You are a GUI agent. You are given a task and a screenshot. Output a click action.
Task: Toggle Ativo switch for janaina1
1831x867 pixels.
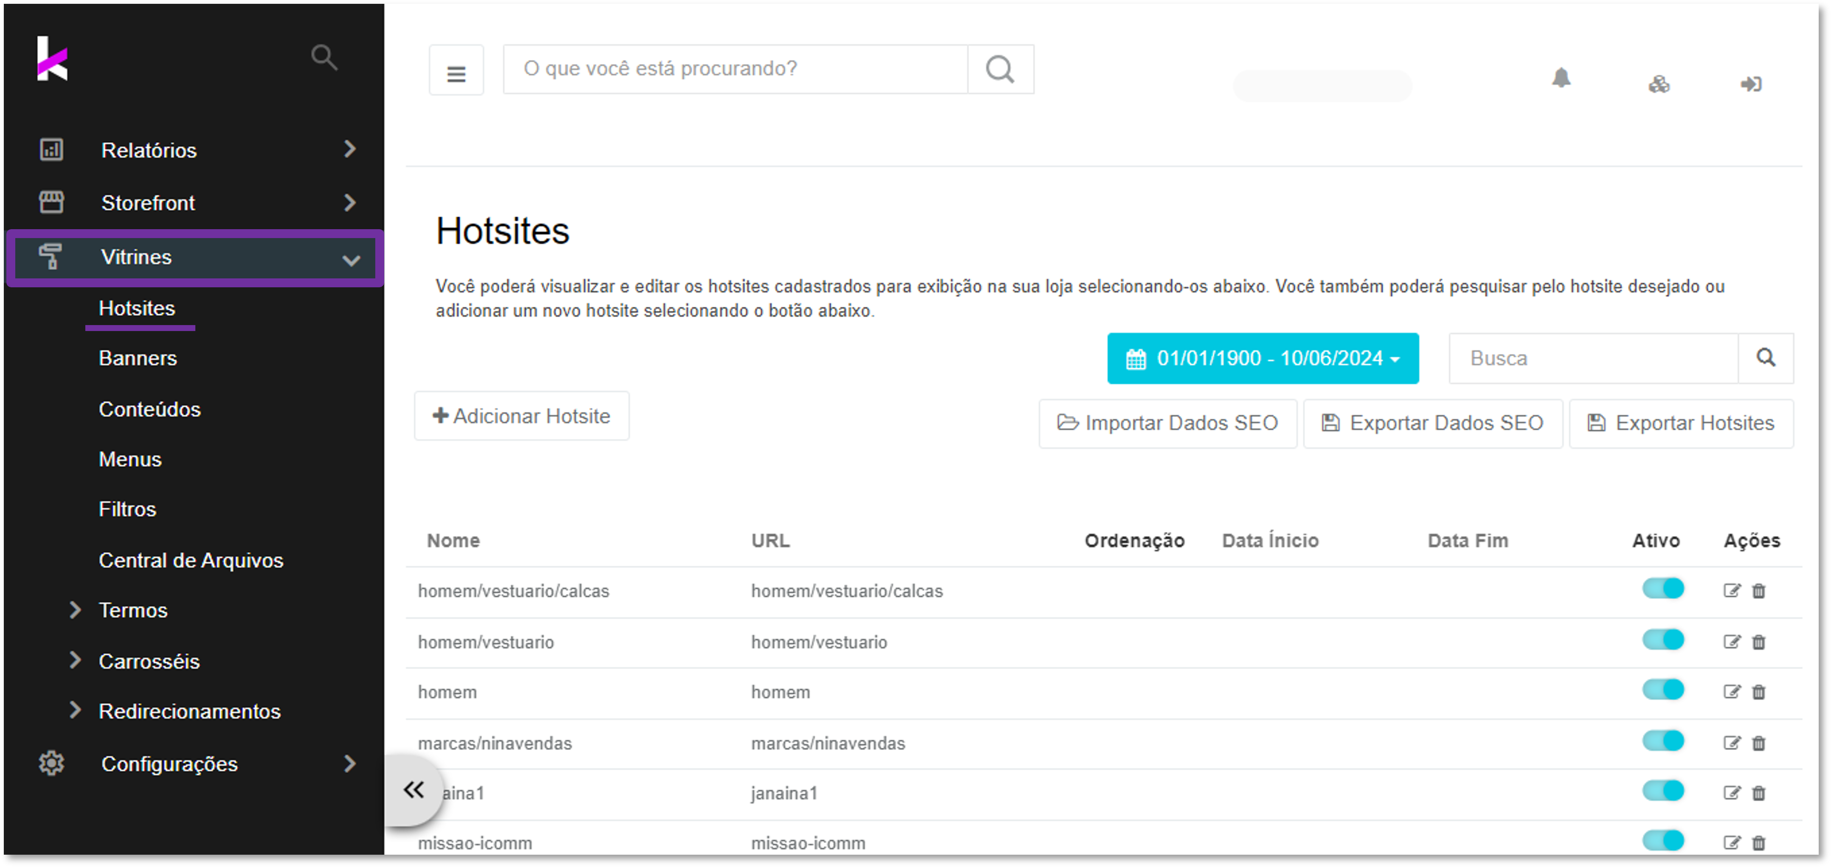pos(1663,791)
